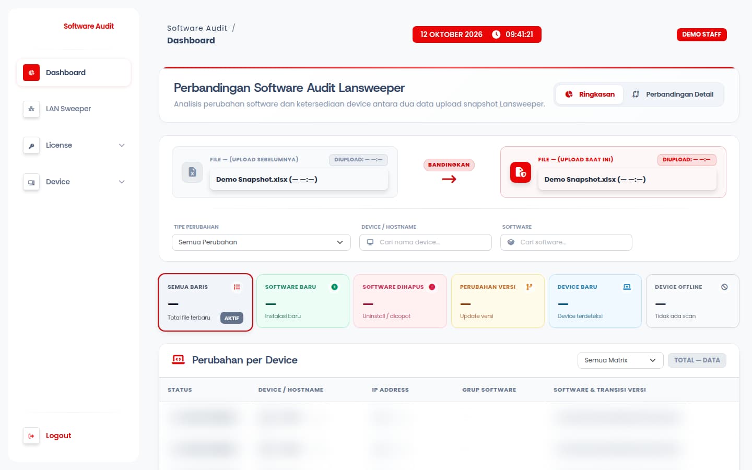Click the Logout link
The height and width of the screenshot is (470, 752).
pyautogui.click(x=58, y=436)
